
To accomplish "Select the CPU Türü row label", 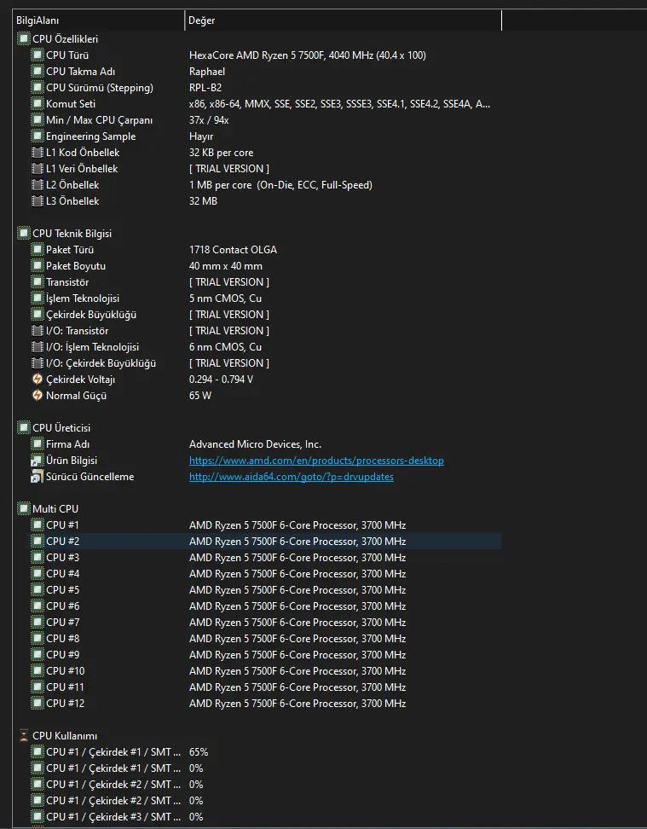I will pos(67,55).
